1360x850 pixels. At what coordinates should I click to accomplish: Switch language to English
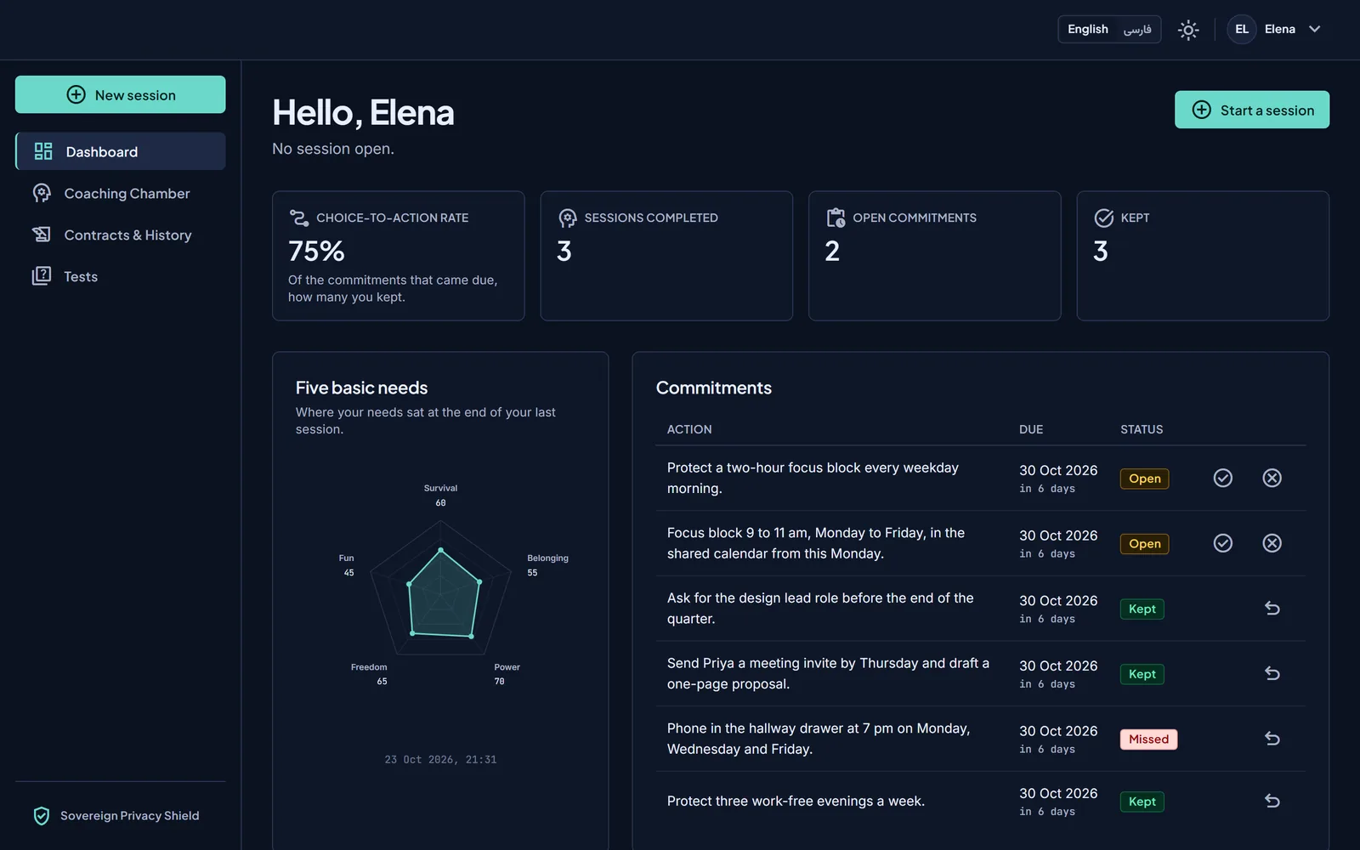pos(1088,29)
